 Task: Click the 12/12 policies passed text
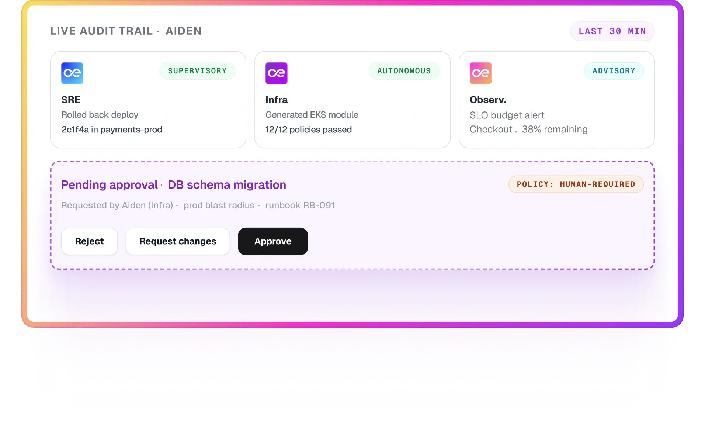tap(309, 130)
